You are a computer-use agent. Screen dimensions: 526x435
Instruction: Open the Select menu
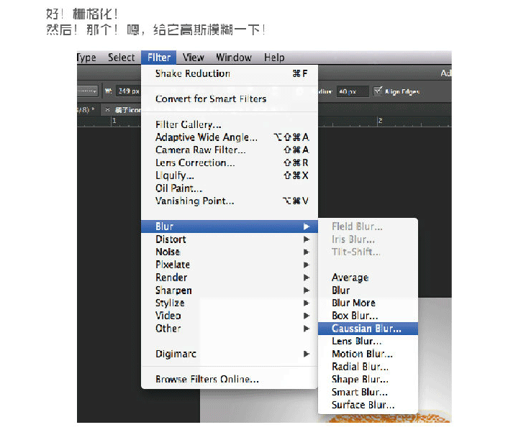121,58
